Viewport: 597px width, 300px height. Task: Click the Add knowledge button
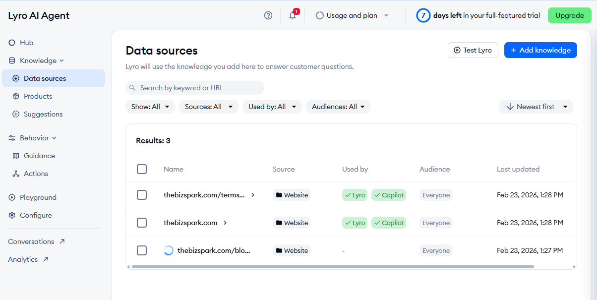[540, 50]
